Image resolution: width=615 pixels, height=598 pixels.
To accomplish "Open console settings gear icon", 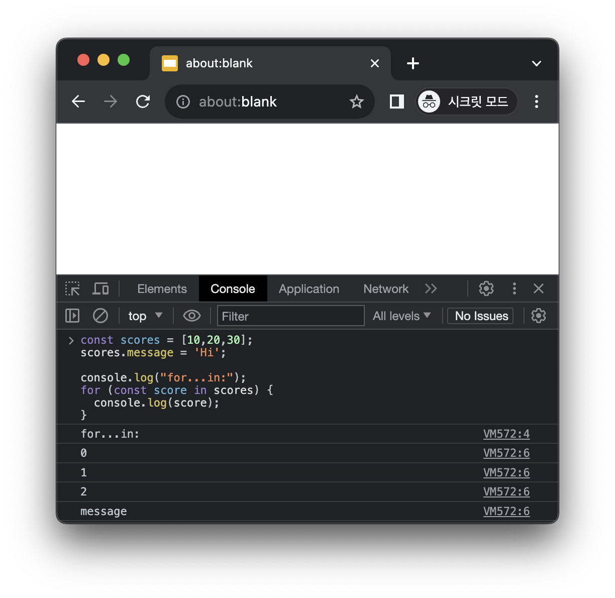I will pos(539,316).
